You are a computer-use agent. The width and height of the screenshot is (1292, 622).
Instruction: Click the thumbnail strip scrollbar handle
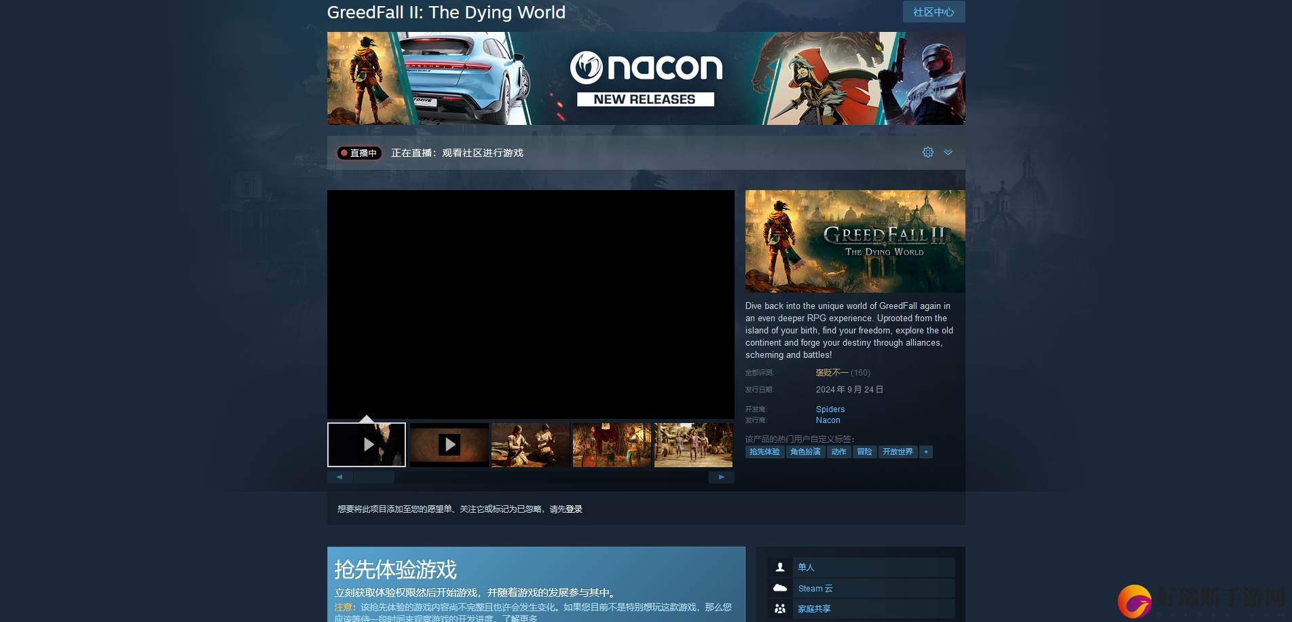click(x=374, y=477)
